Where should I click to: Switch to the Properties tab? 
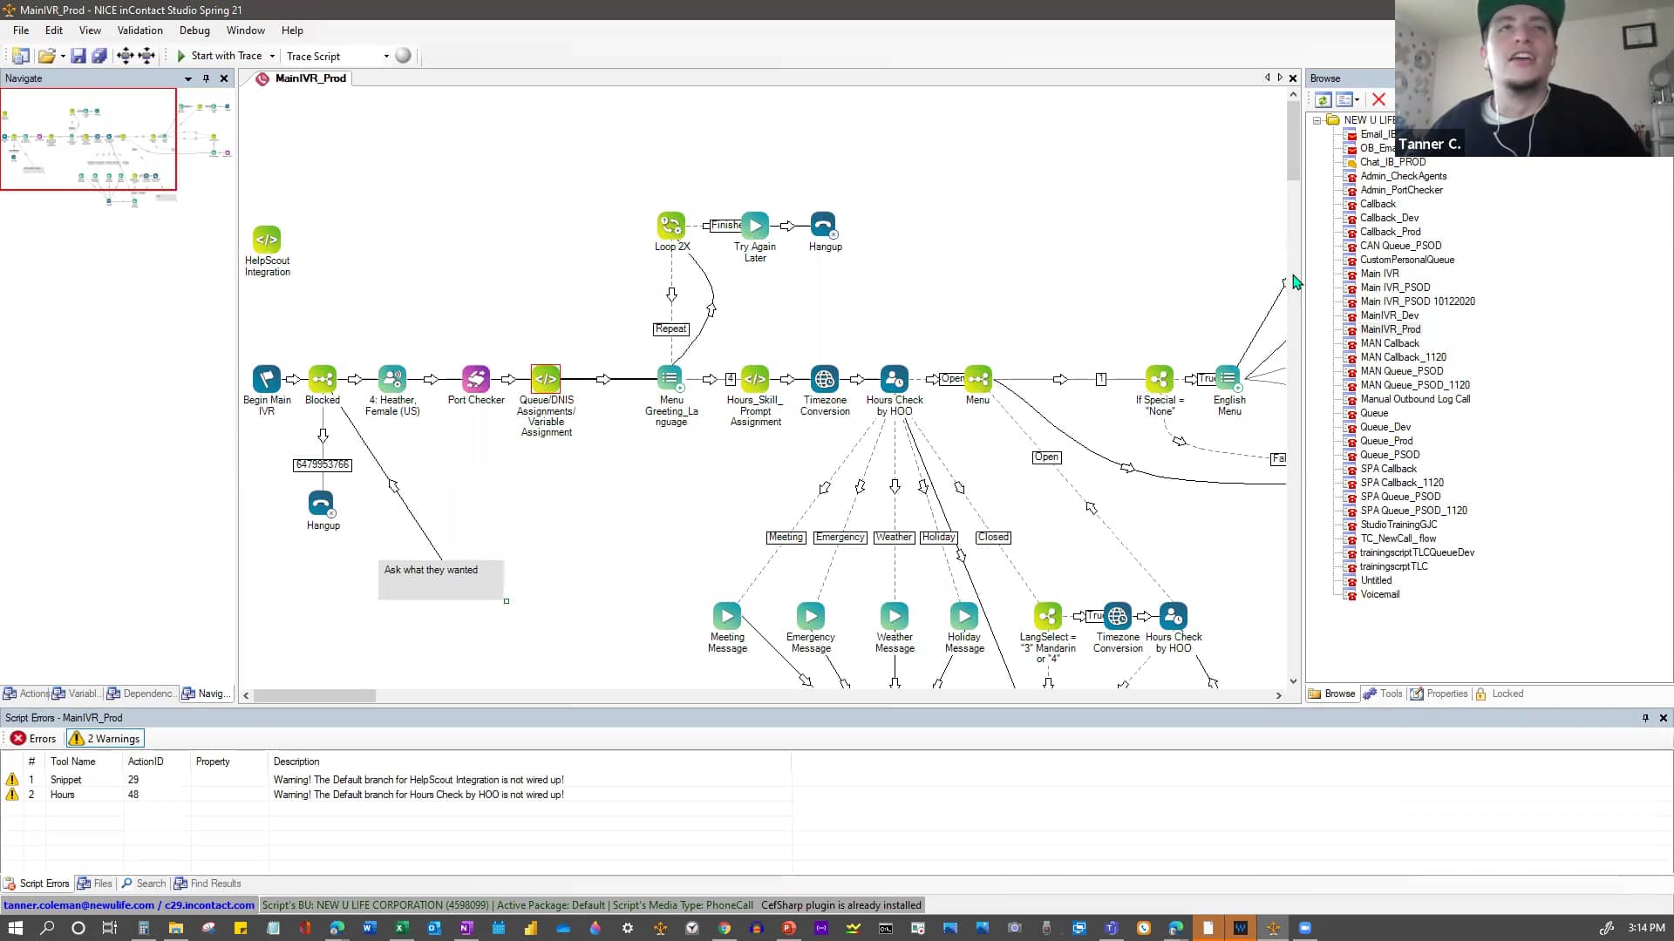[1439, 694]
